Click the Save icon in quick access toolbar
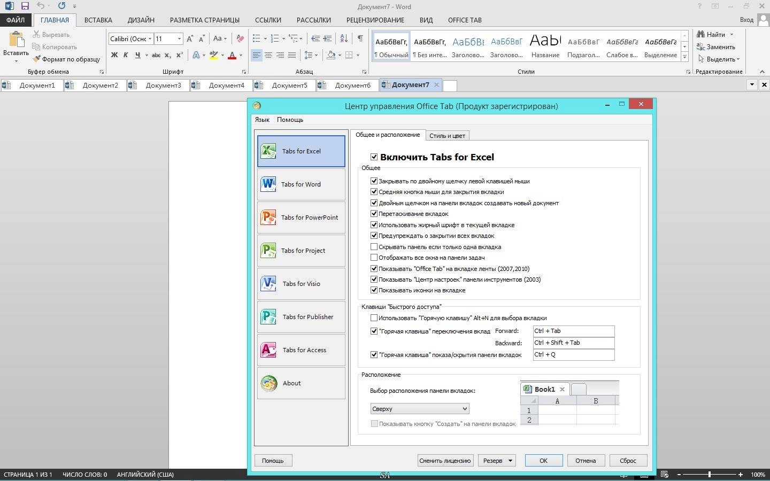This screenshot has width=770, height=481. pyautogui.click(x=25, y=6)
